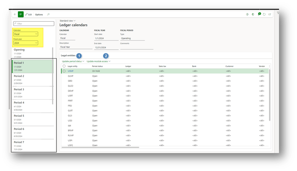Open the Fiscal year dropdown showing 2024

(x=26, y=43)
